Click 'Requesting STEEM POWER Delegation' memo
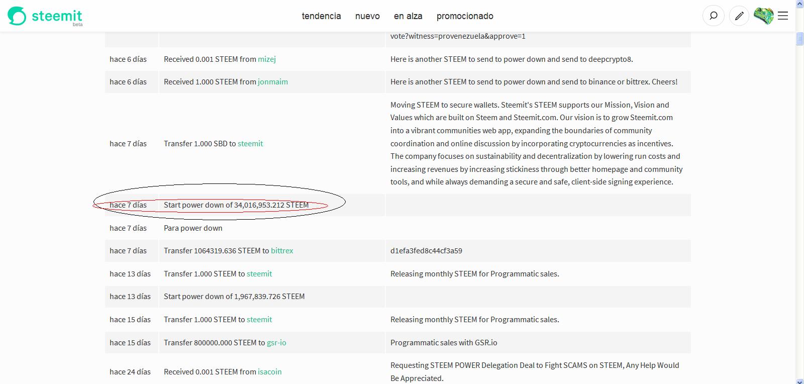 pyautogui.click(x=535, y=372)
